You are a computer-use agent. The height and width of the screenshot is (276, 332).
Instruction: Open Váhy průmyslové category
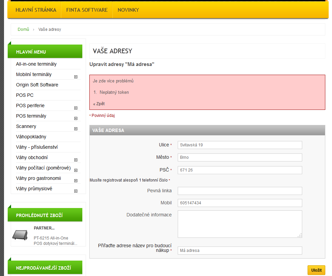[x=34, y=189]
